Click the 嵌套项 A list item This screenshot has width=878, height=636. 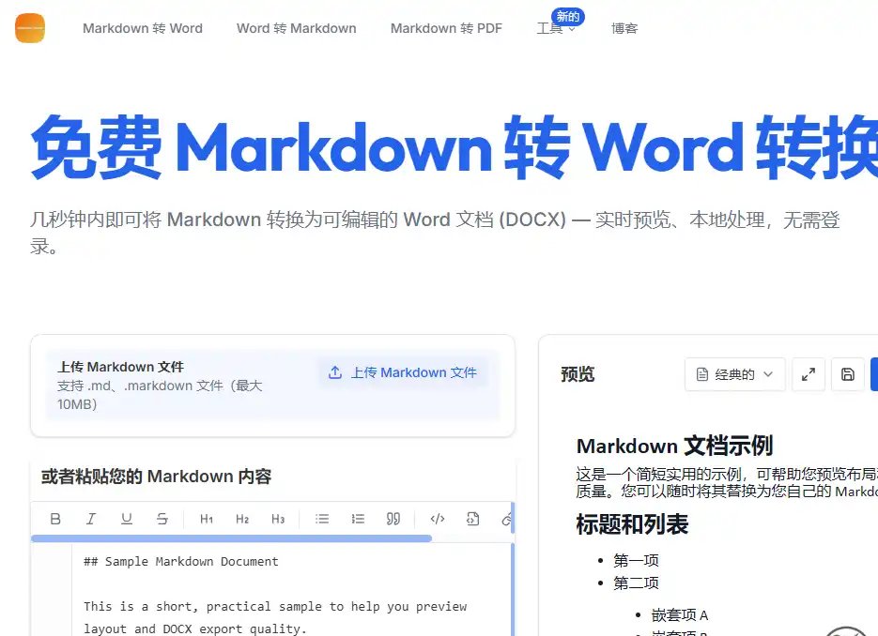[680, 615]
